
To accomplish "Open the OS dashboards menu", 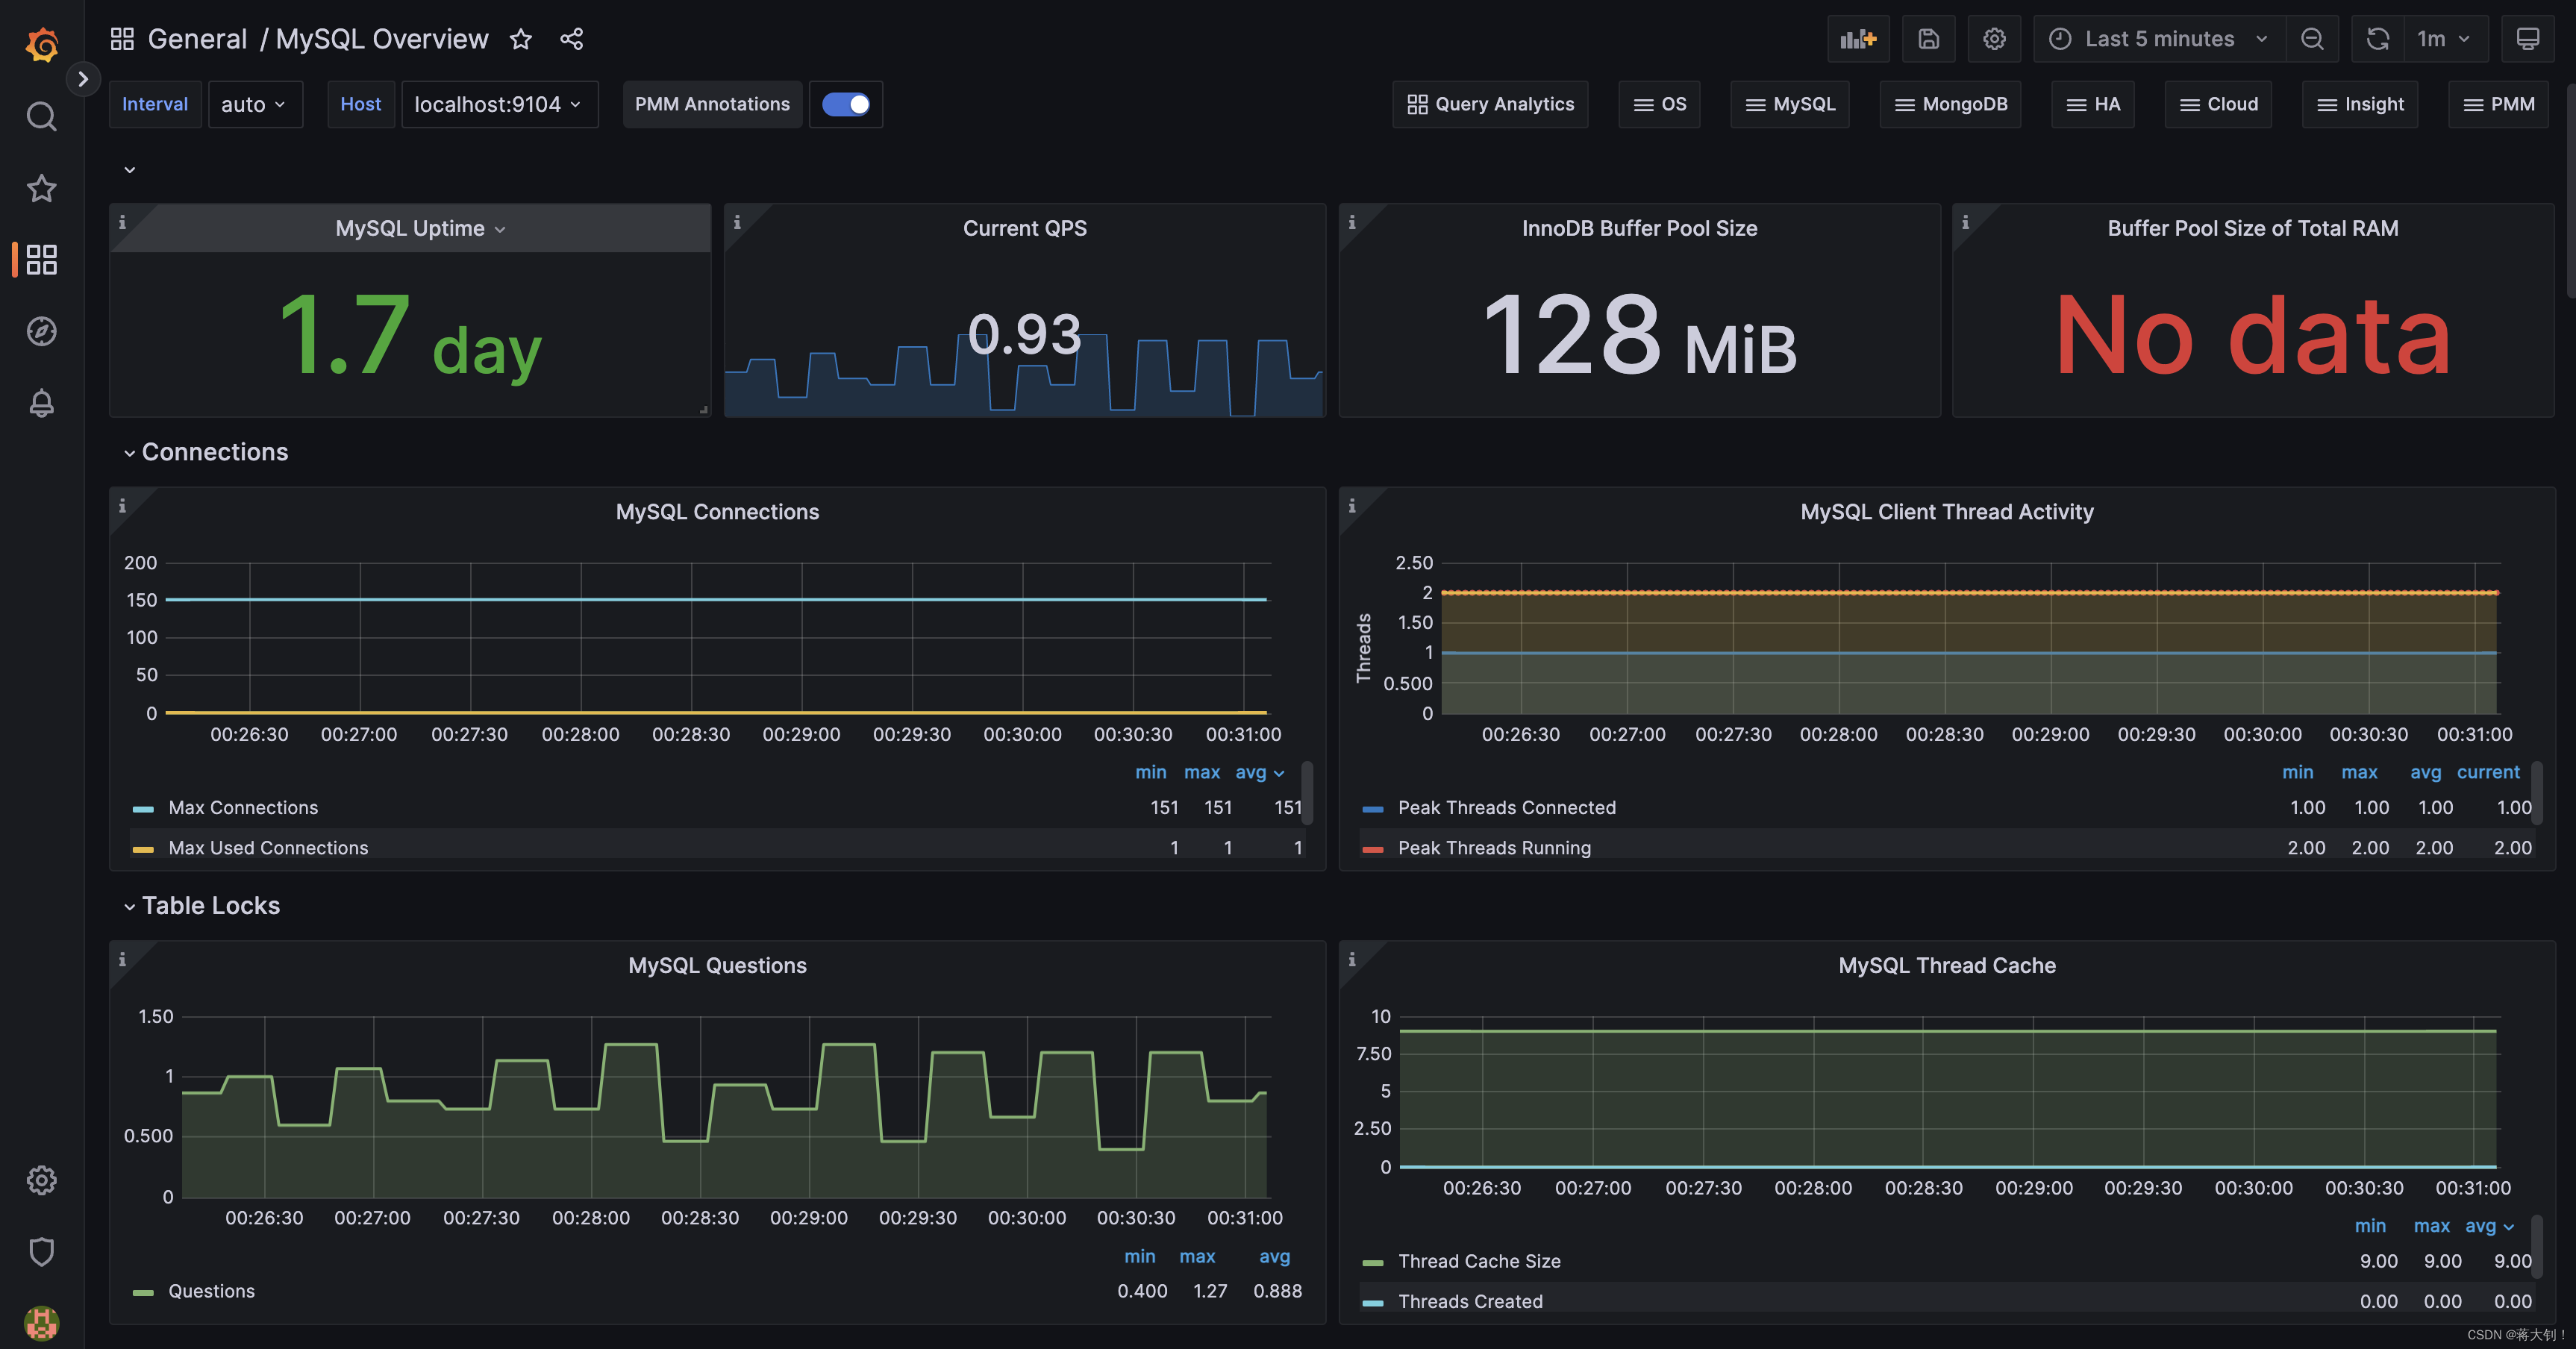I will click(x=1659, y=104).
